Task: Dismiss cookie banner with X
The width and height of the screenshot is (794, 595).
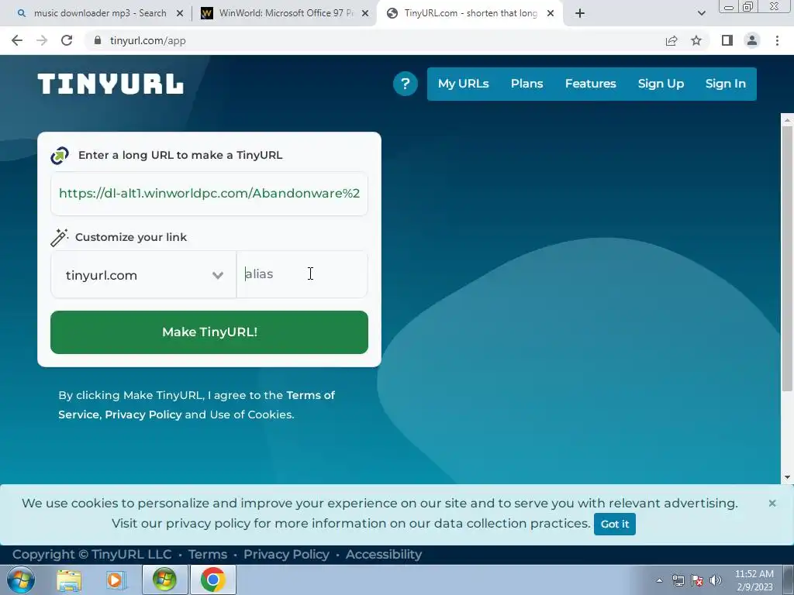Action: 772,503
